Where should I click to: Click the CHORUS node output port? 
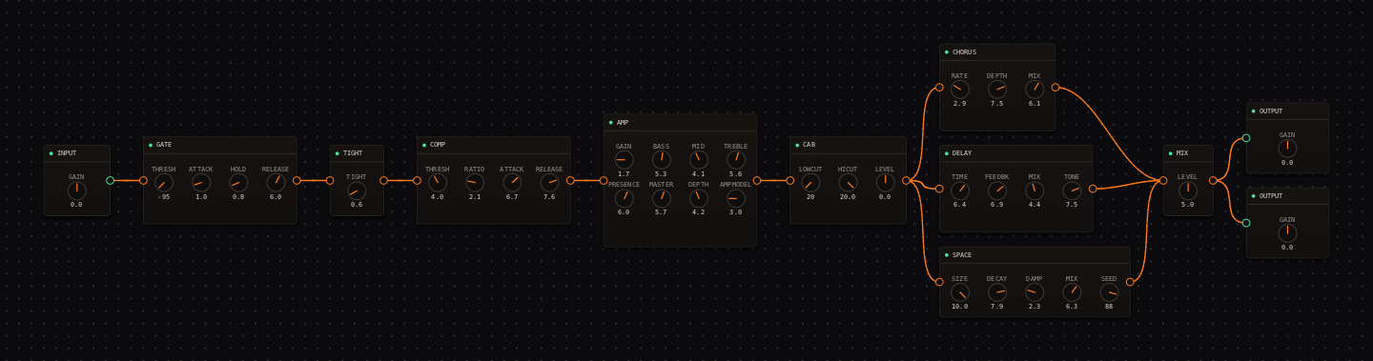[1055, 87]
